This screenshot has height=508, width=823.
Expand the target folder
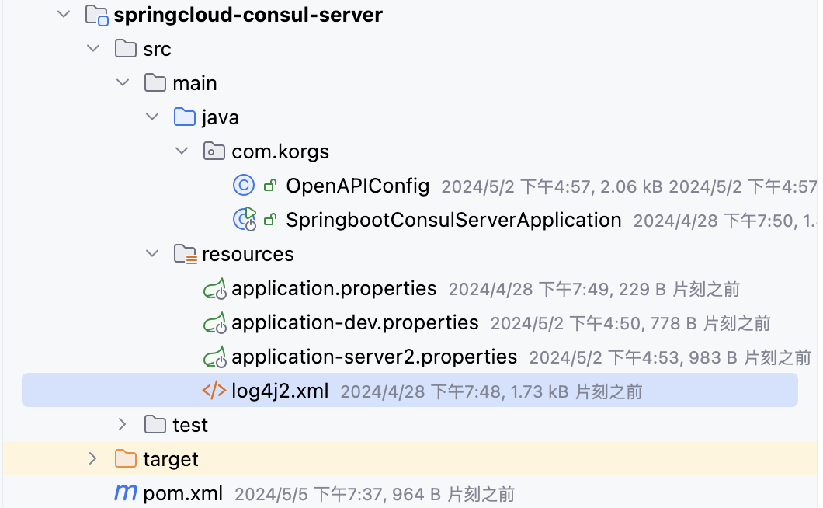(x=93, y=458)
